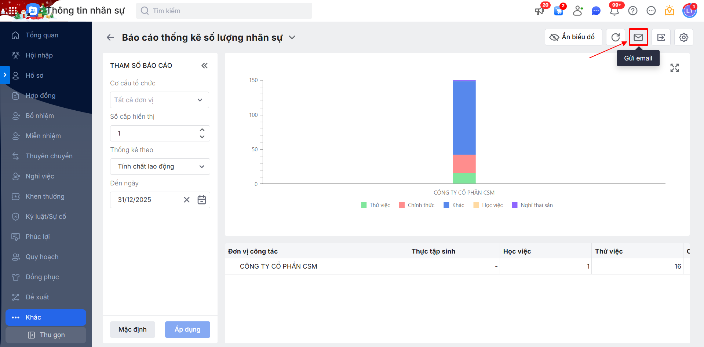Open report settings gear icon

[x=684, y=37]
